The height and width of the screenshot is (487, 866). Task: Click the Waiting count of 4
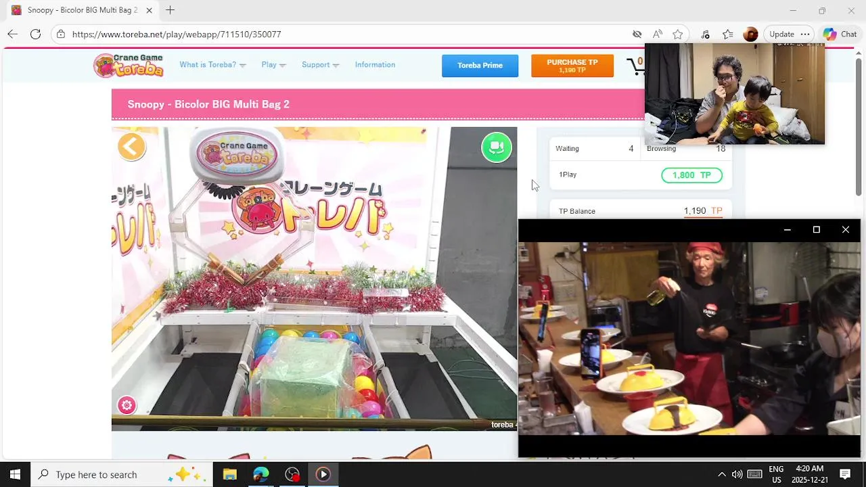[x=631, y=149]
